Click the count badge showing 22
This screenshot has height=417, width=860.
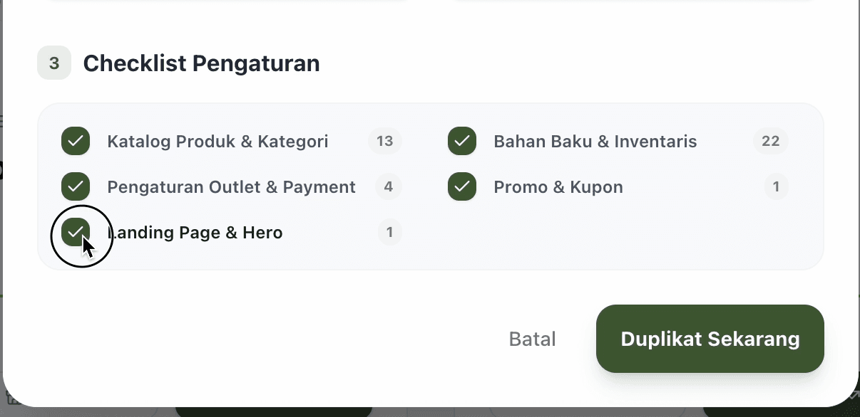tap(770, 141)
